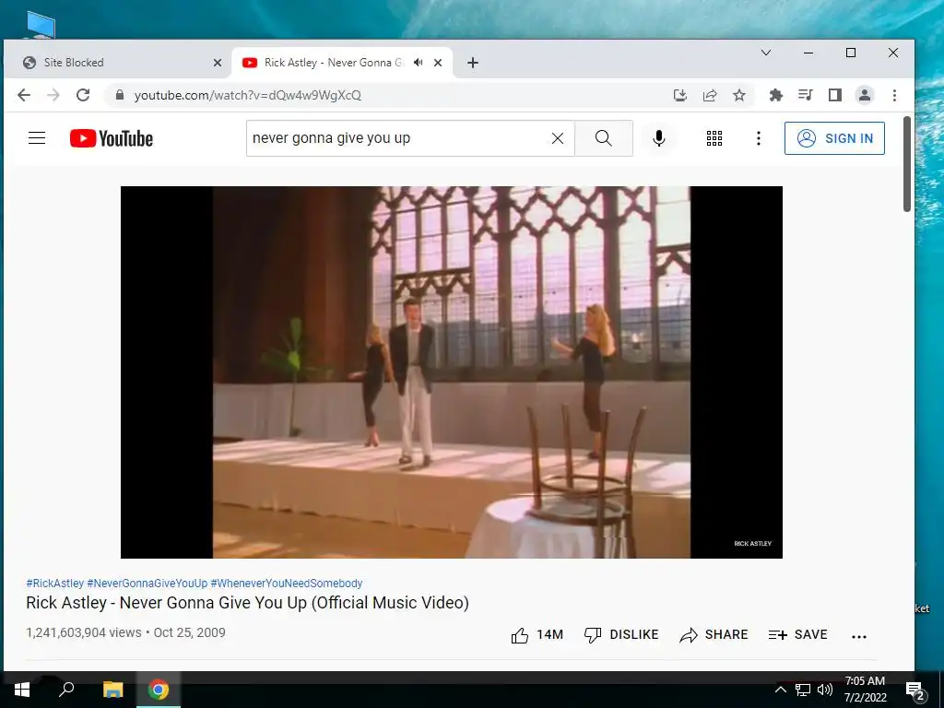Viewport: 944px width, 708px height.
Task: Bookmark this page with the star
Action: tap(739, 95)
